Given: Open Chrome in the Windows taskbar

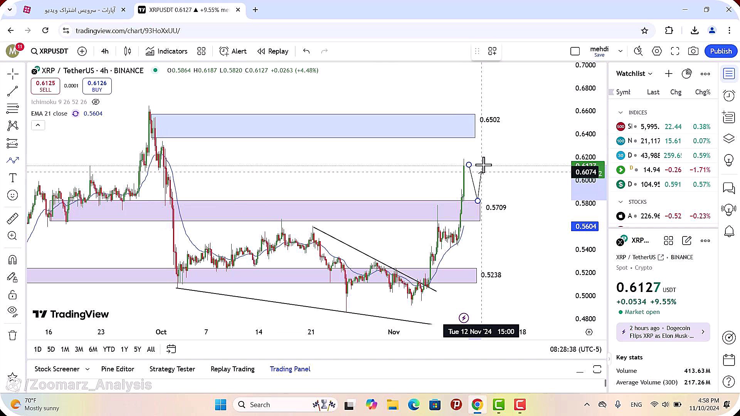Looking at the screenshot, I should click(477, 405).
